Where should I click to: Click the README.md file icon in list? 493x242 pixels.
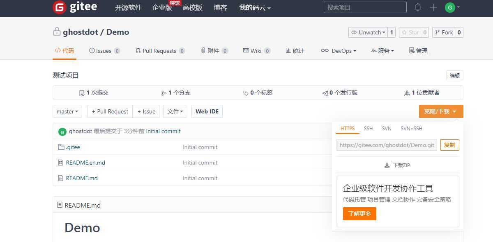tap(61, 178)
